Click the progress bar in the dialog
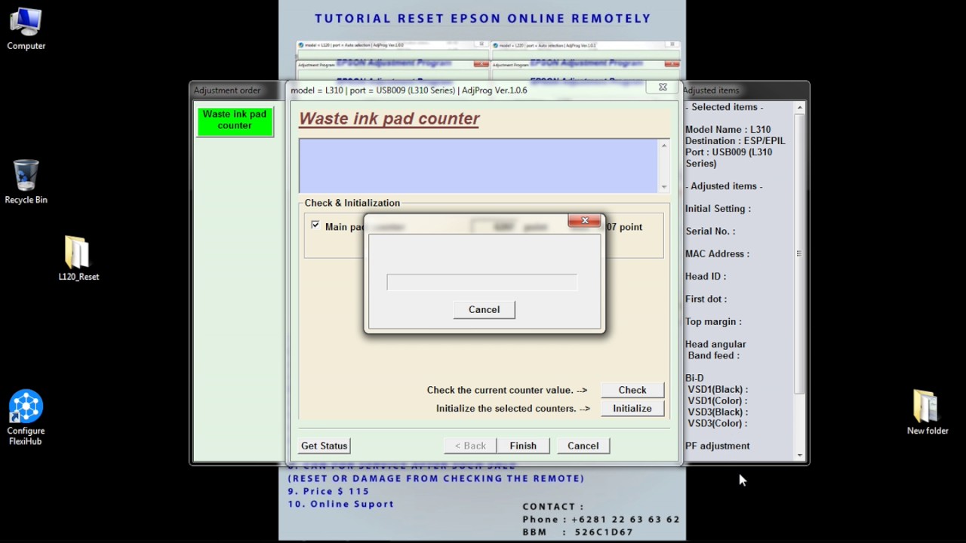Image resolution: width=966 pixels, height=543 pixels. tap(481, 282)
